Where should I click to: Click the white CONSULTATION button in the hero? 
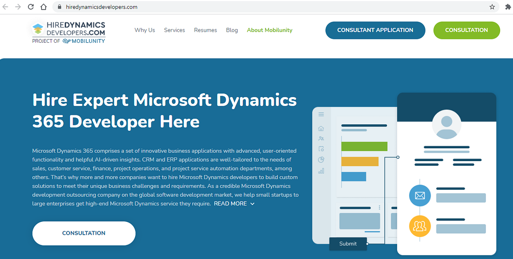(x=84, y=233)
